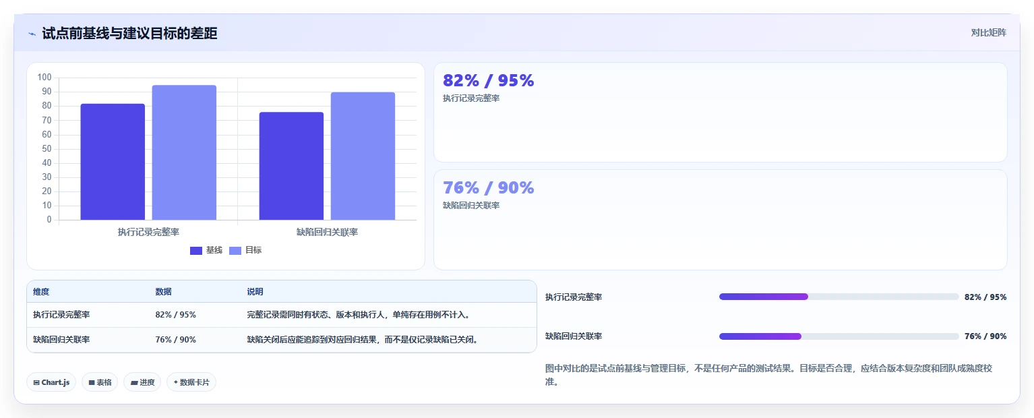Click the 76% / 90% value beside the progress bar

coord(985,336)
